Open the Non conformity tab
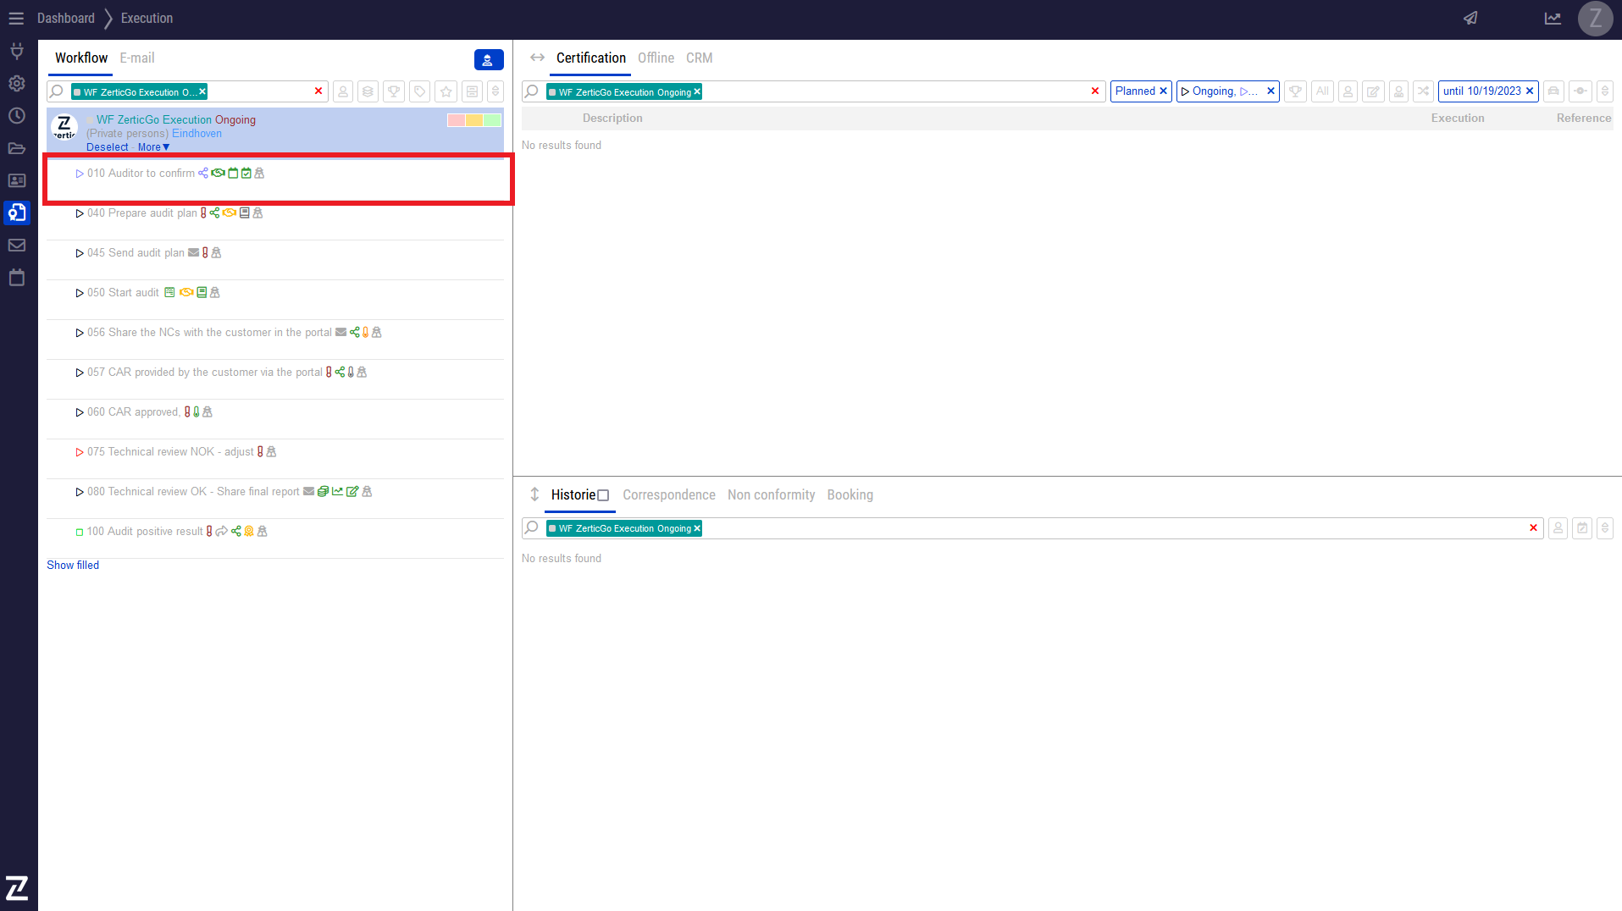Screen dimensions: 1622x911 (771, 495)
